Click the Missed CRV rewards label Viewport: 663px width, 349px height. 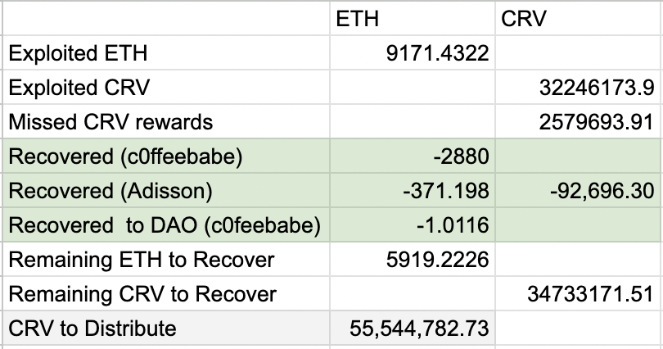point(110,123)
